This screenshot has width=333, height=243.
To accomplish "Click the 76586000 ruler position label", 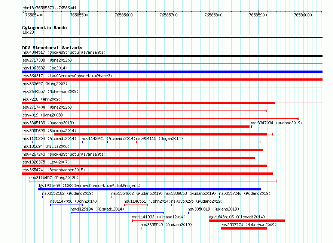I will 303,15.
